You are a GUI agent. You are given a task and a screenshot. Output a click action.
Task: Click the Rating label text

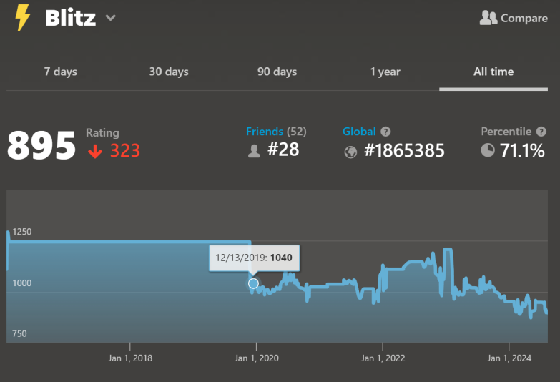[102, 132]
